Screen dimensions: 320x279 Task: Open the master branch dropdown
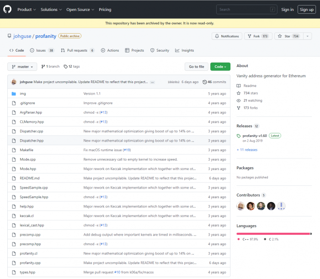(22, 67)
